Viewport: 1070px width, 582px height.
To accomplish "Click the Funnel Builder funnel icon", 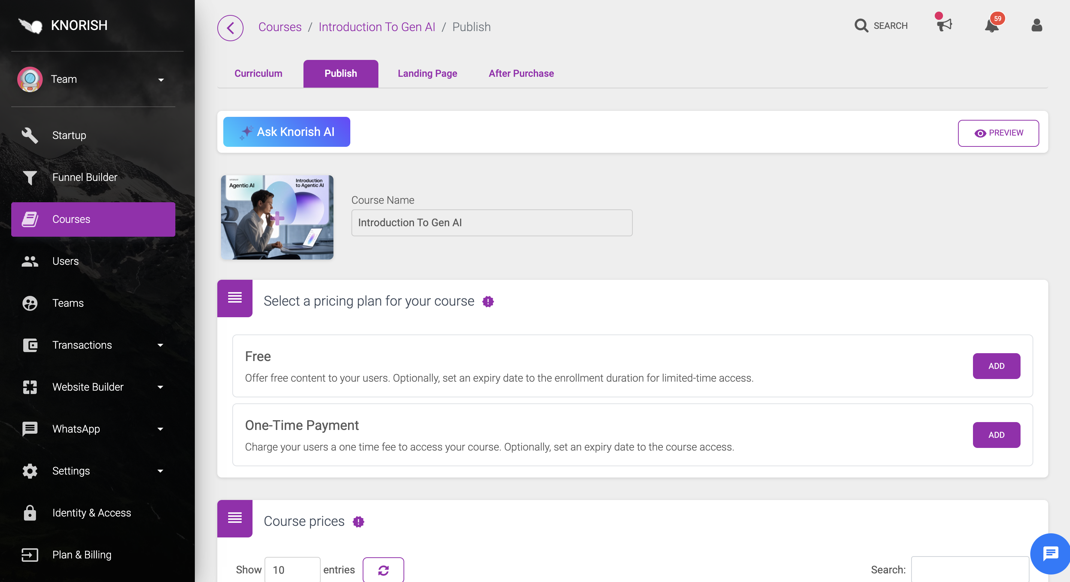I will (x=30, y=177).
